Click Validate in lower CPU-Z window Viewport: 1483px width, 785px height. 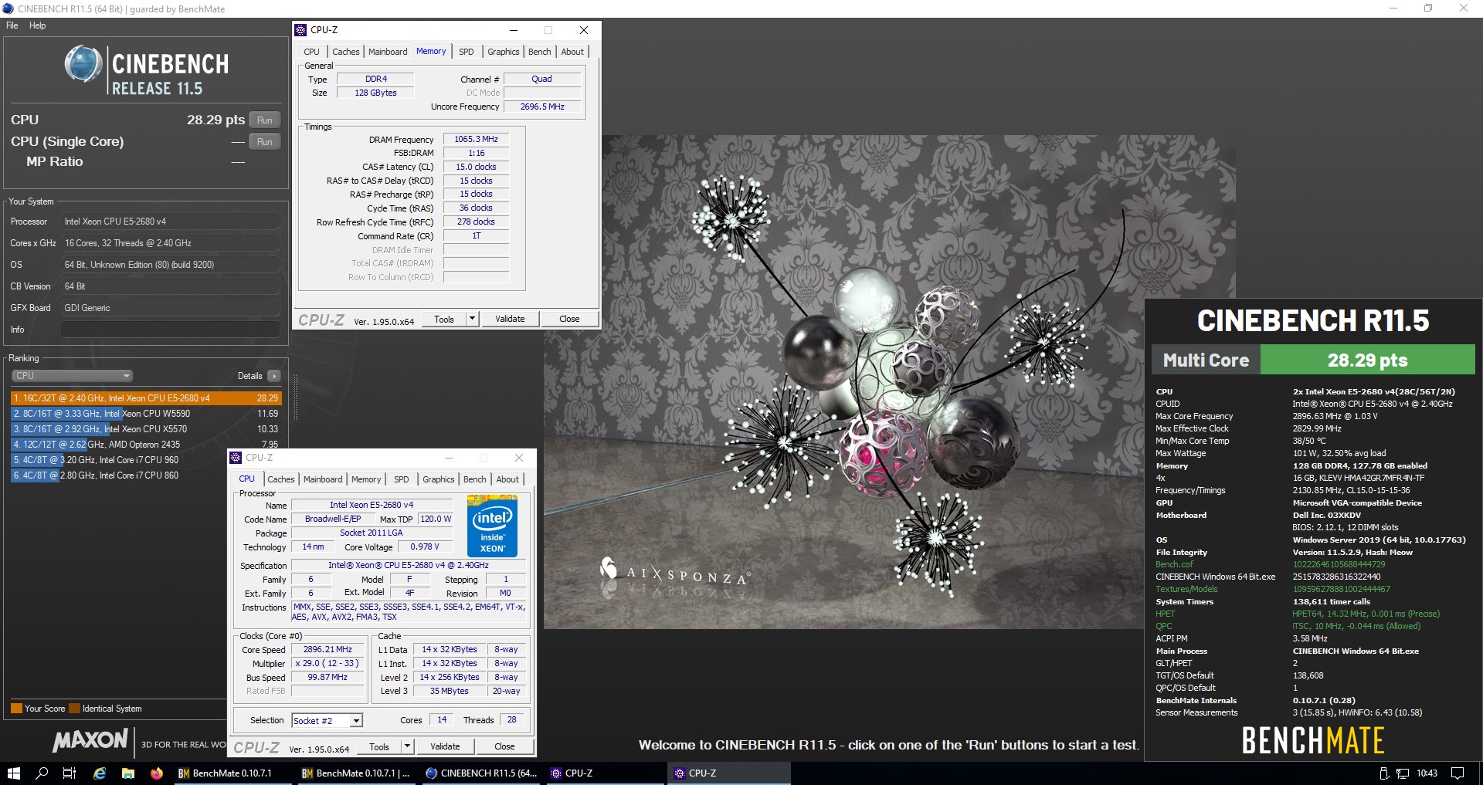[445, 746]
